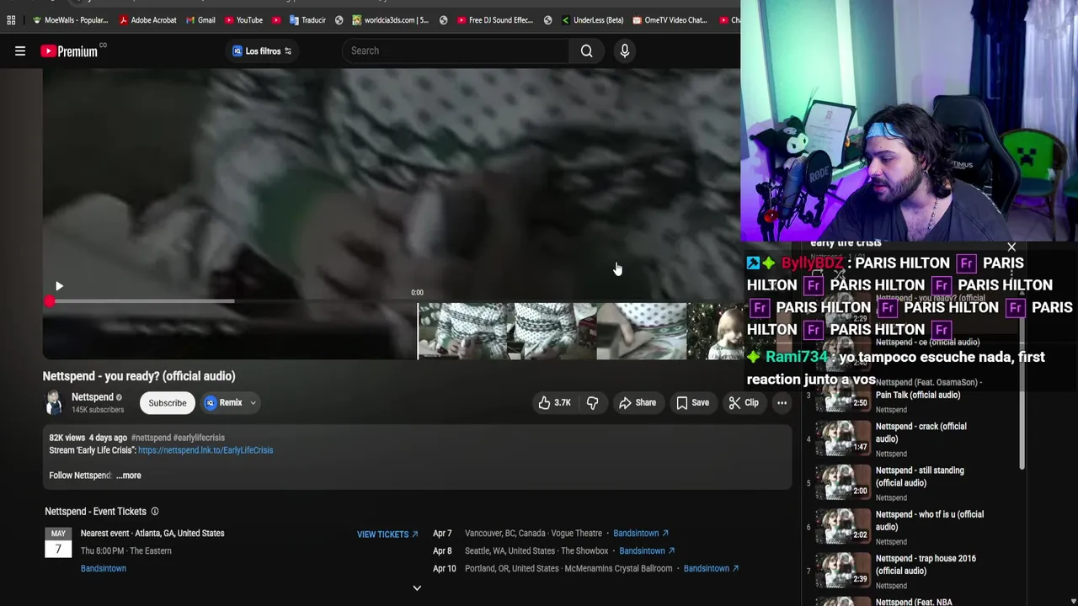Open the more actions three-dot menu
The height and width of the screenshot is (606, 1078).
(782, 402)
